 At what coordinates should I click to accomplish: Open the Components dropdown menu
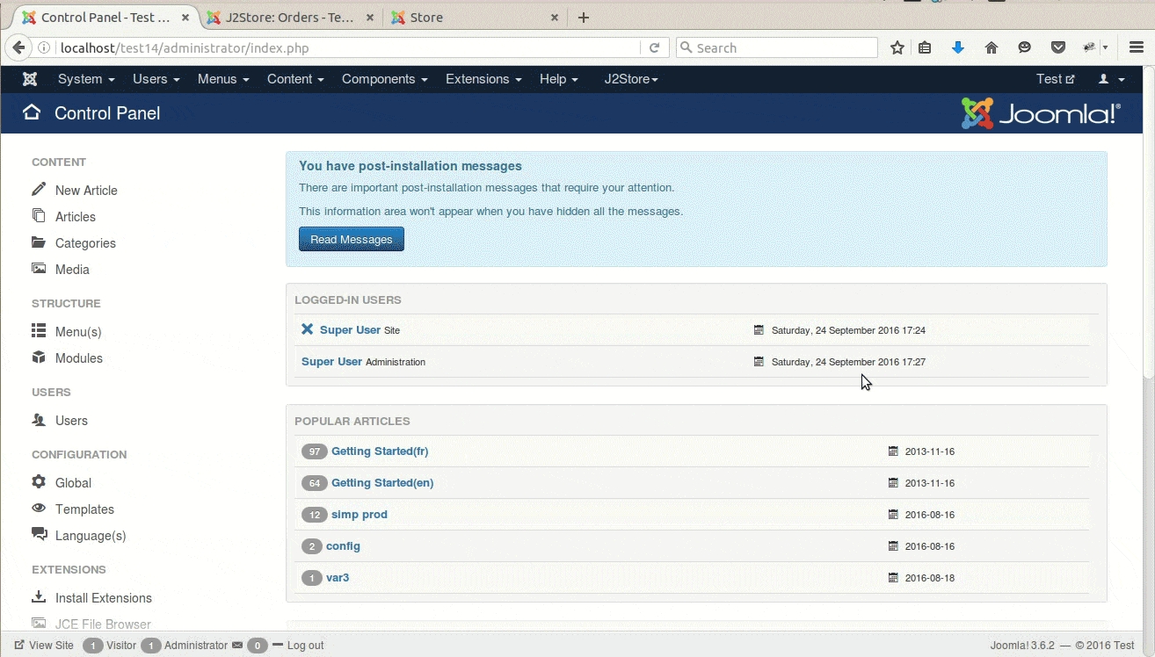tap(384, 79)
